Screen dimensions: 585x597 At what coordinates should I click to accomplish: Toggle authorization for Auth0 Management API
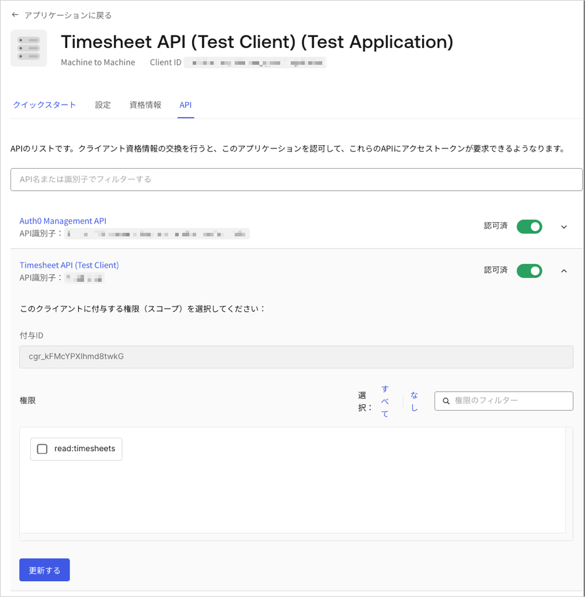529,226
